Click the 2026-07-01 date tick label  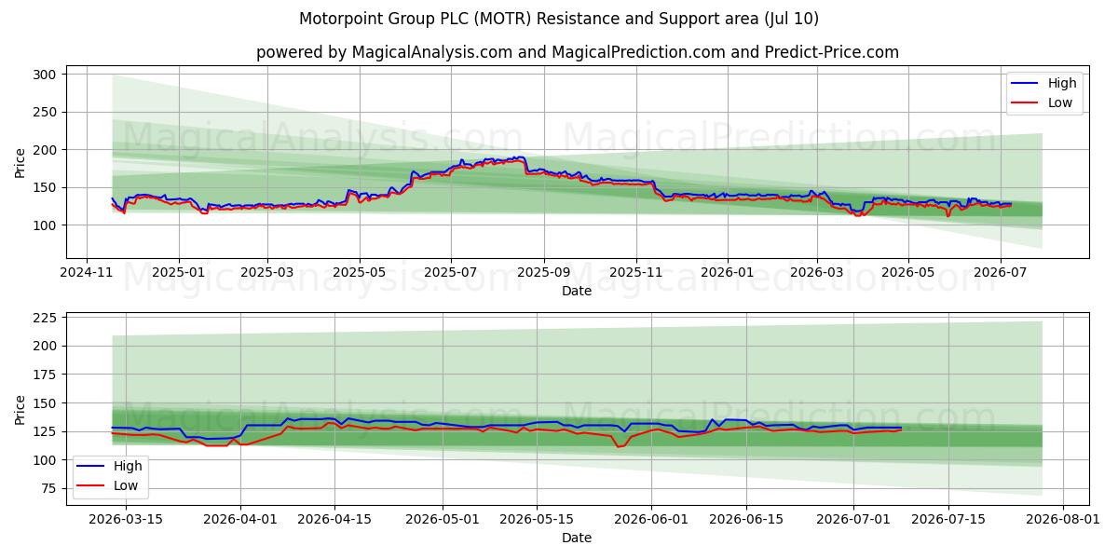(852, 519)
